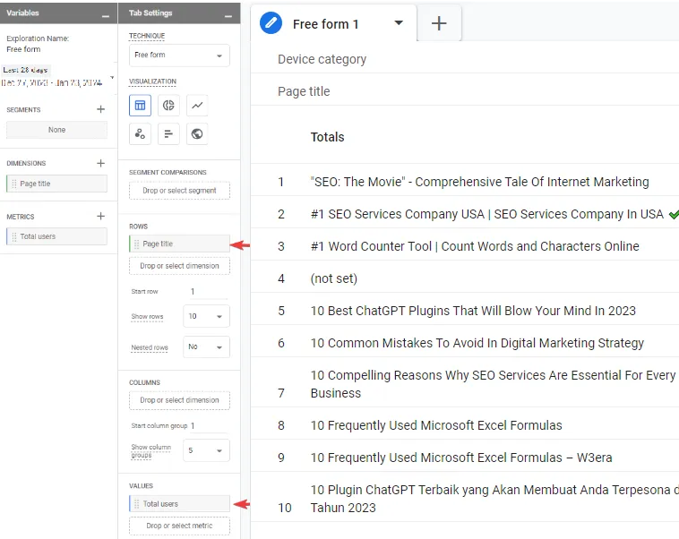Add a new metric with plus icon
The image size is (679, 539).
100,217
